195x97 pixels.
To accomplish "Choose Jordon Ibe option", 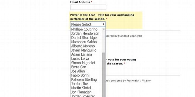I will (x=86, y=84).
